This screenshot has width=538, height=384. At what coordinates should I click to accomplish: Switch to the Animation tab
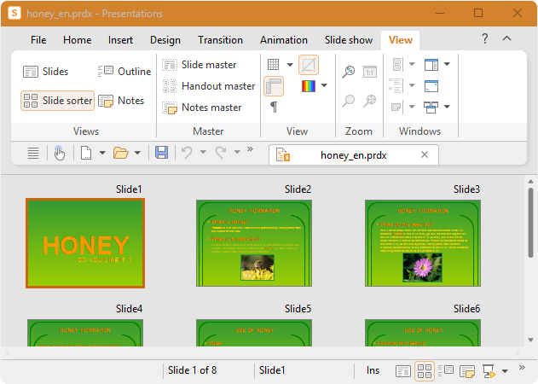coord(283,40)
